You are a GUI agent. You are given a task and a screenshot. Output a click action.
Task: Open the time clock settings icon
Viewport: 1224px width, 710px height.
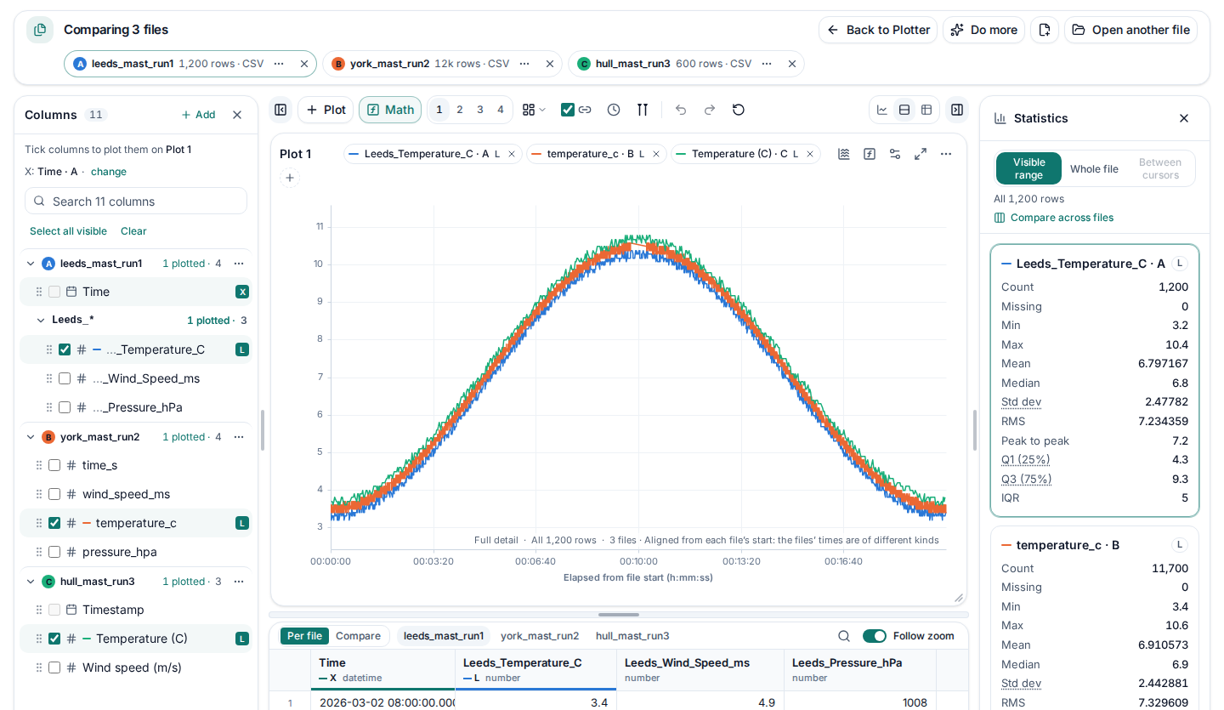tap(614, 110)
